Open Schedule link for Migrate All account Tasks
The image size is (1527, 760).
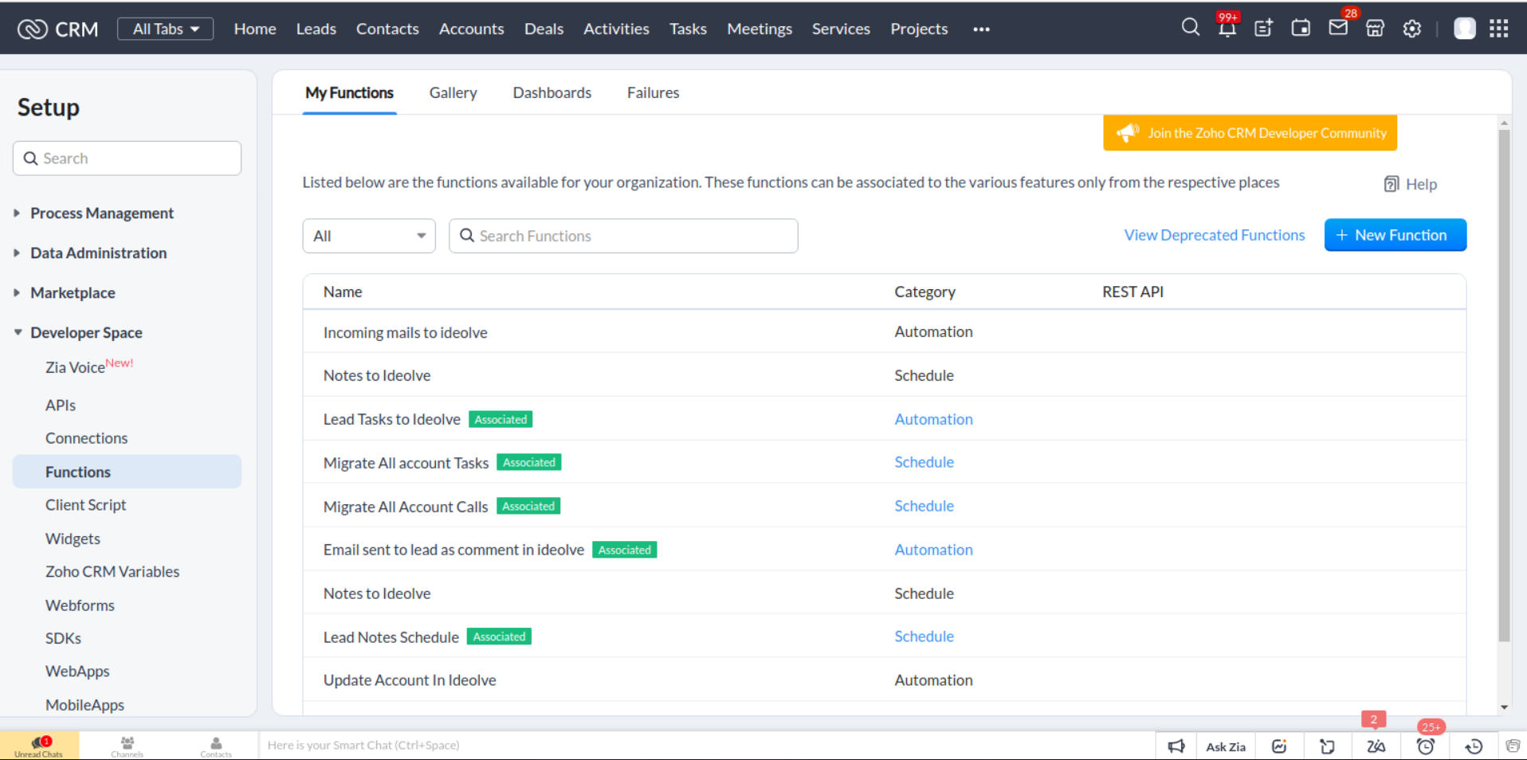924,462
